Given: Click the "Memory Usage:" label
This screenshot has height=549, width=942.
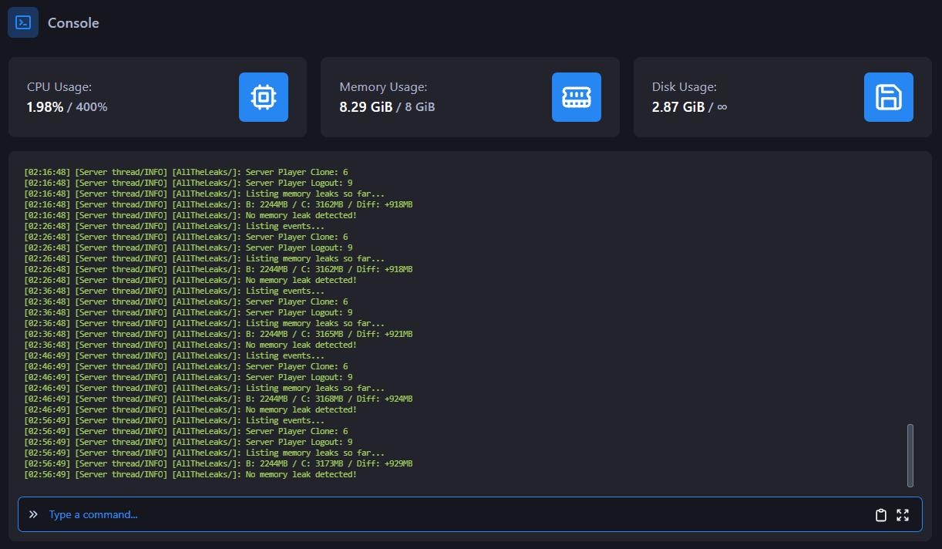Looking at the screenshot, I should coord(383,87).
